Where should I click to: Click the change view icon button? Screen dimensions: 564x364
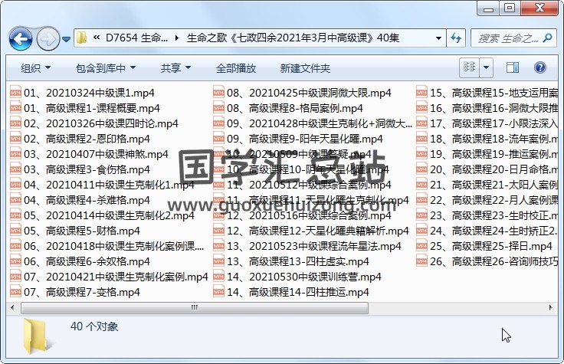click(469, 67)
